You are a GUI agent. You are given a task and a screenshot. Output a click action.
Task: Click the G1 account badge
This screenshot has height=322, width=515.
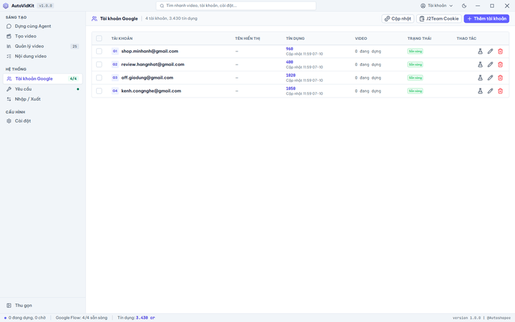pos(115,51)
